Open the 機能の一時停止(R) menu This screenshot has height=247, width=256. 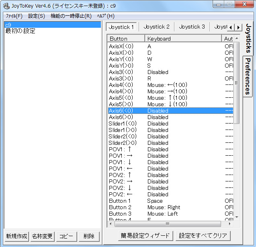[71, 16]
